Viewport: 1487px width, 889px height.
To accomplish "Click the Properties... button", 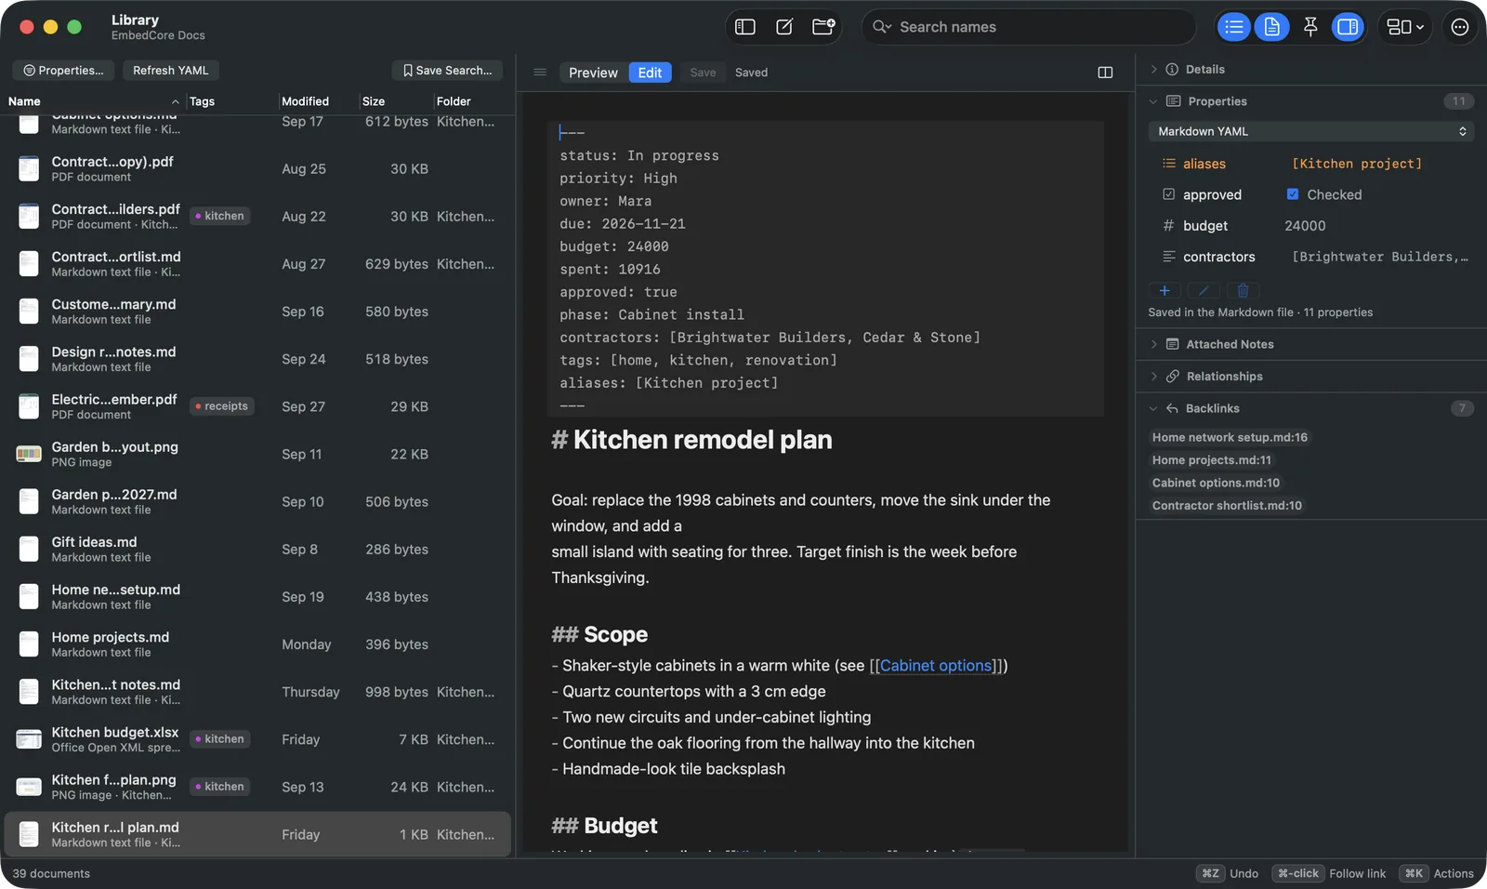I will tap(63, 71).
